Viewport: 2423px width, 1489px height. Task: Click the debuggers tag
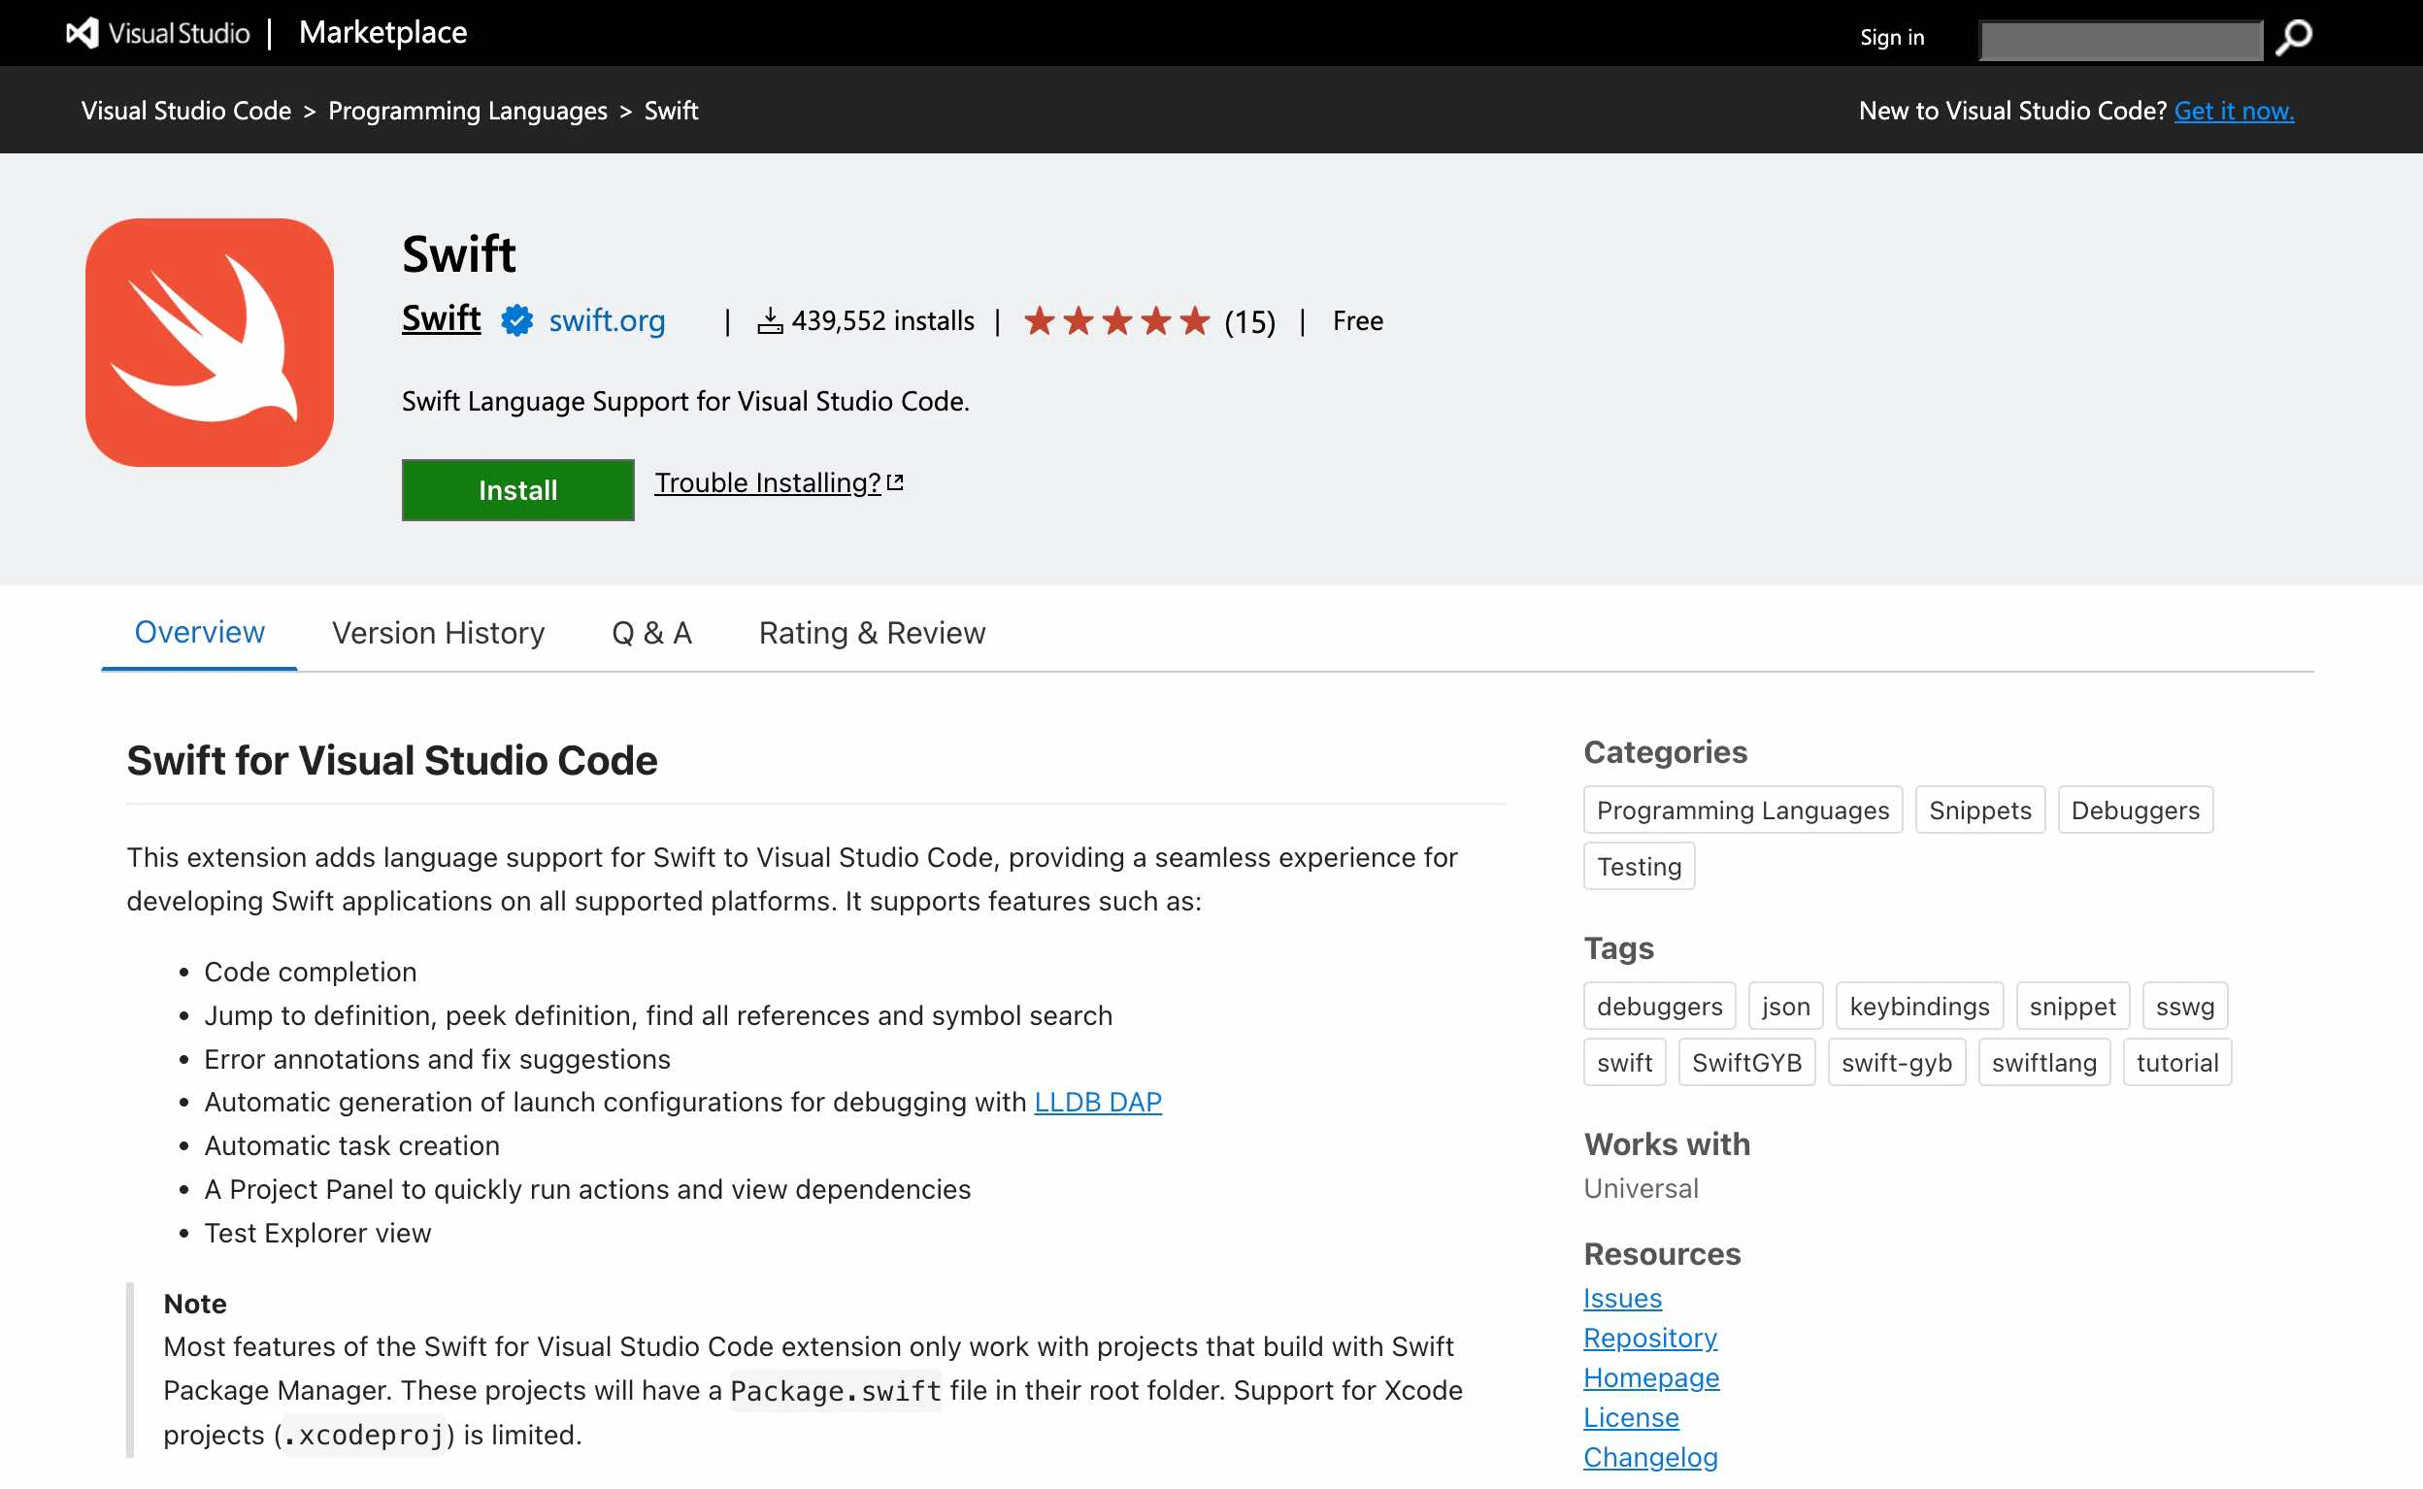point(1659,1007)
